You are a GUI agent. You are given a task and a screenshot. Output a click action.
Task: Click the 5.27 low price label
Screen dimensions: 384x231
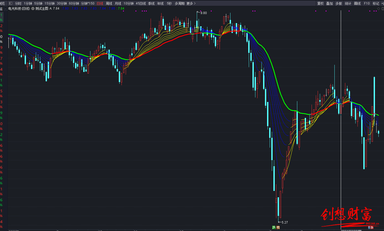click(x=285, y=222)
